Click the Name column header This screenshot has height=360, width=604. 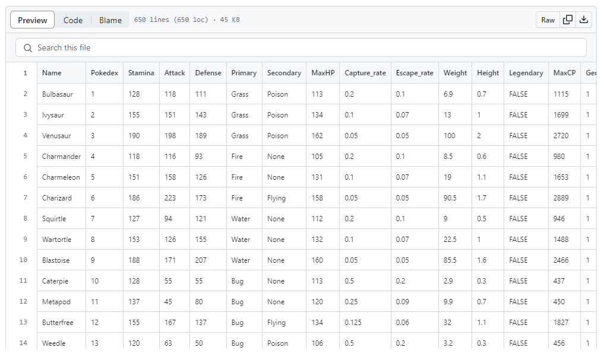pyautogui.click(x=52, y=73)
